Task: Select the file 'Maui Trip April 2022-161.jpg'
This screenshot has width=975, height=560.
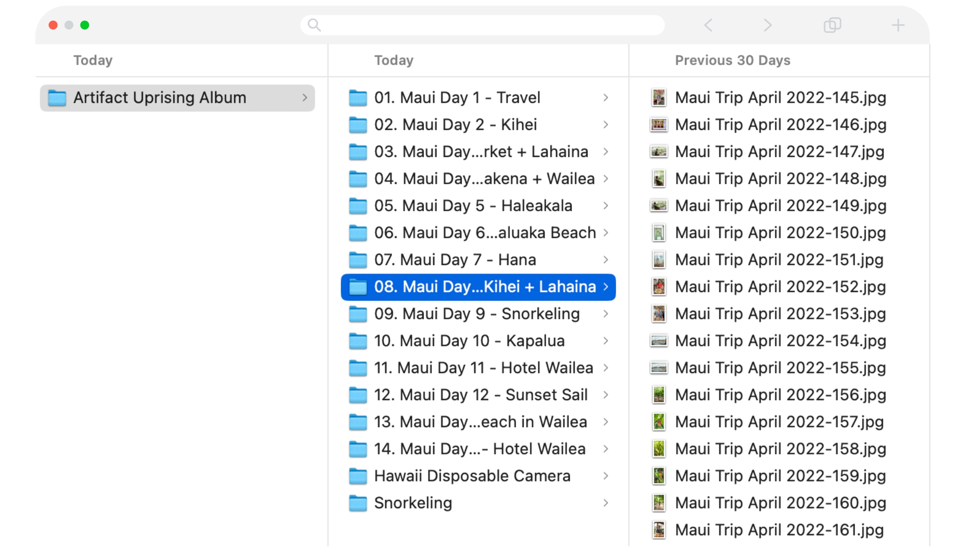Action: (779, 530)
